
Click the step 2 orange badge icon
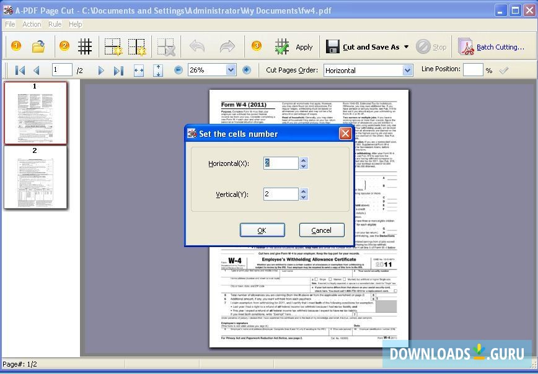[64, 46]
